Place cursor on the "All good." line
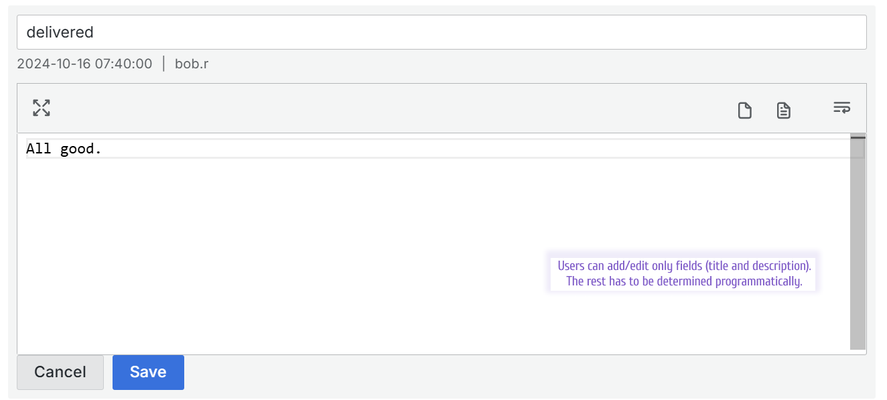Screen dimensions: 887x400 [x=402, y=149]
